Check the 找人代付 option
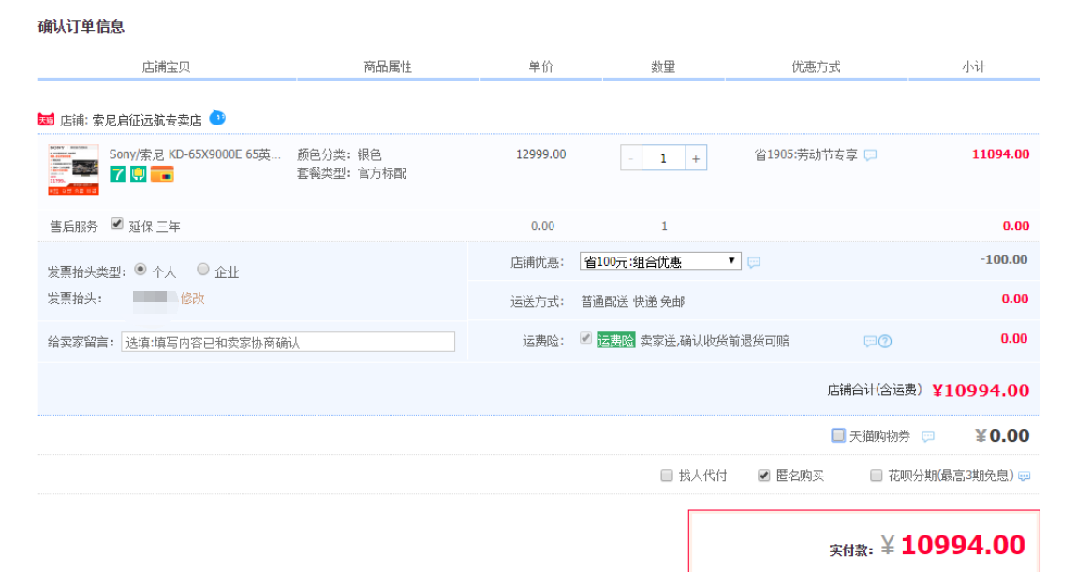The width and height of the screenshot is (1077, 572). click(x=666, y=476)
